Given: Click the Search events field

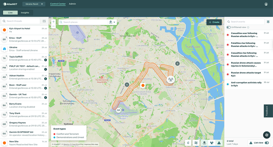Looking at the screenshot, I should pyautogui.click(x=245, y=22).
